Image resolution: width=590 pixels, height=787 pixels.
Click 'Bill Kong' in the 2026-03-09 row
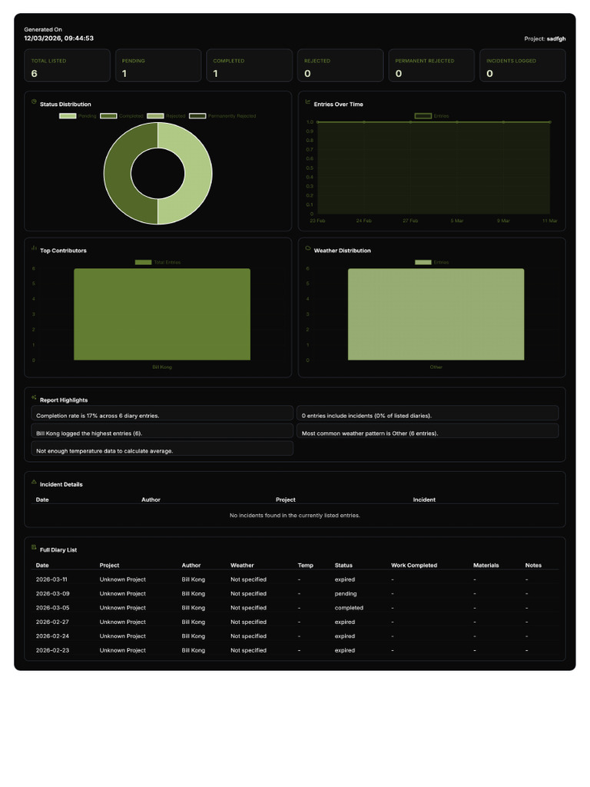click(x=193, y=594)
